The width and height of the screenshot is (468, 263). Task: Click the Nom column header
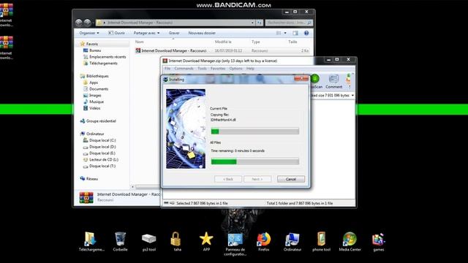pyautogui.click(x=140, y=42)
